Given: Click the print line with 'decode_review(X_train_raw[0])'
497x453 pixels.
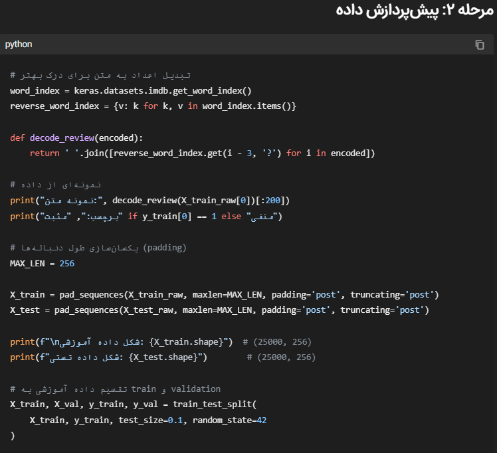Looking at the screenshot, I should pyautogui.click(x=149, y=201).
